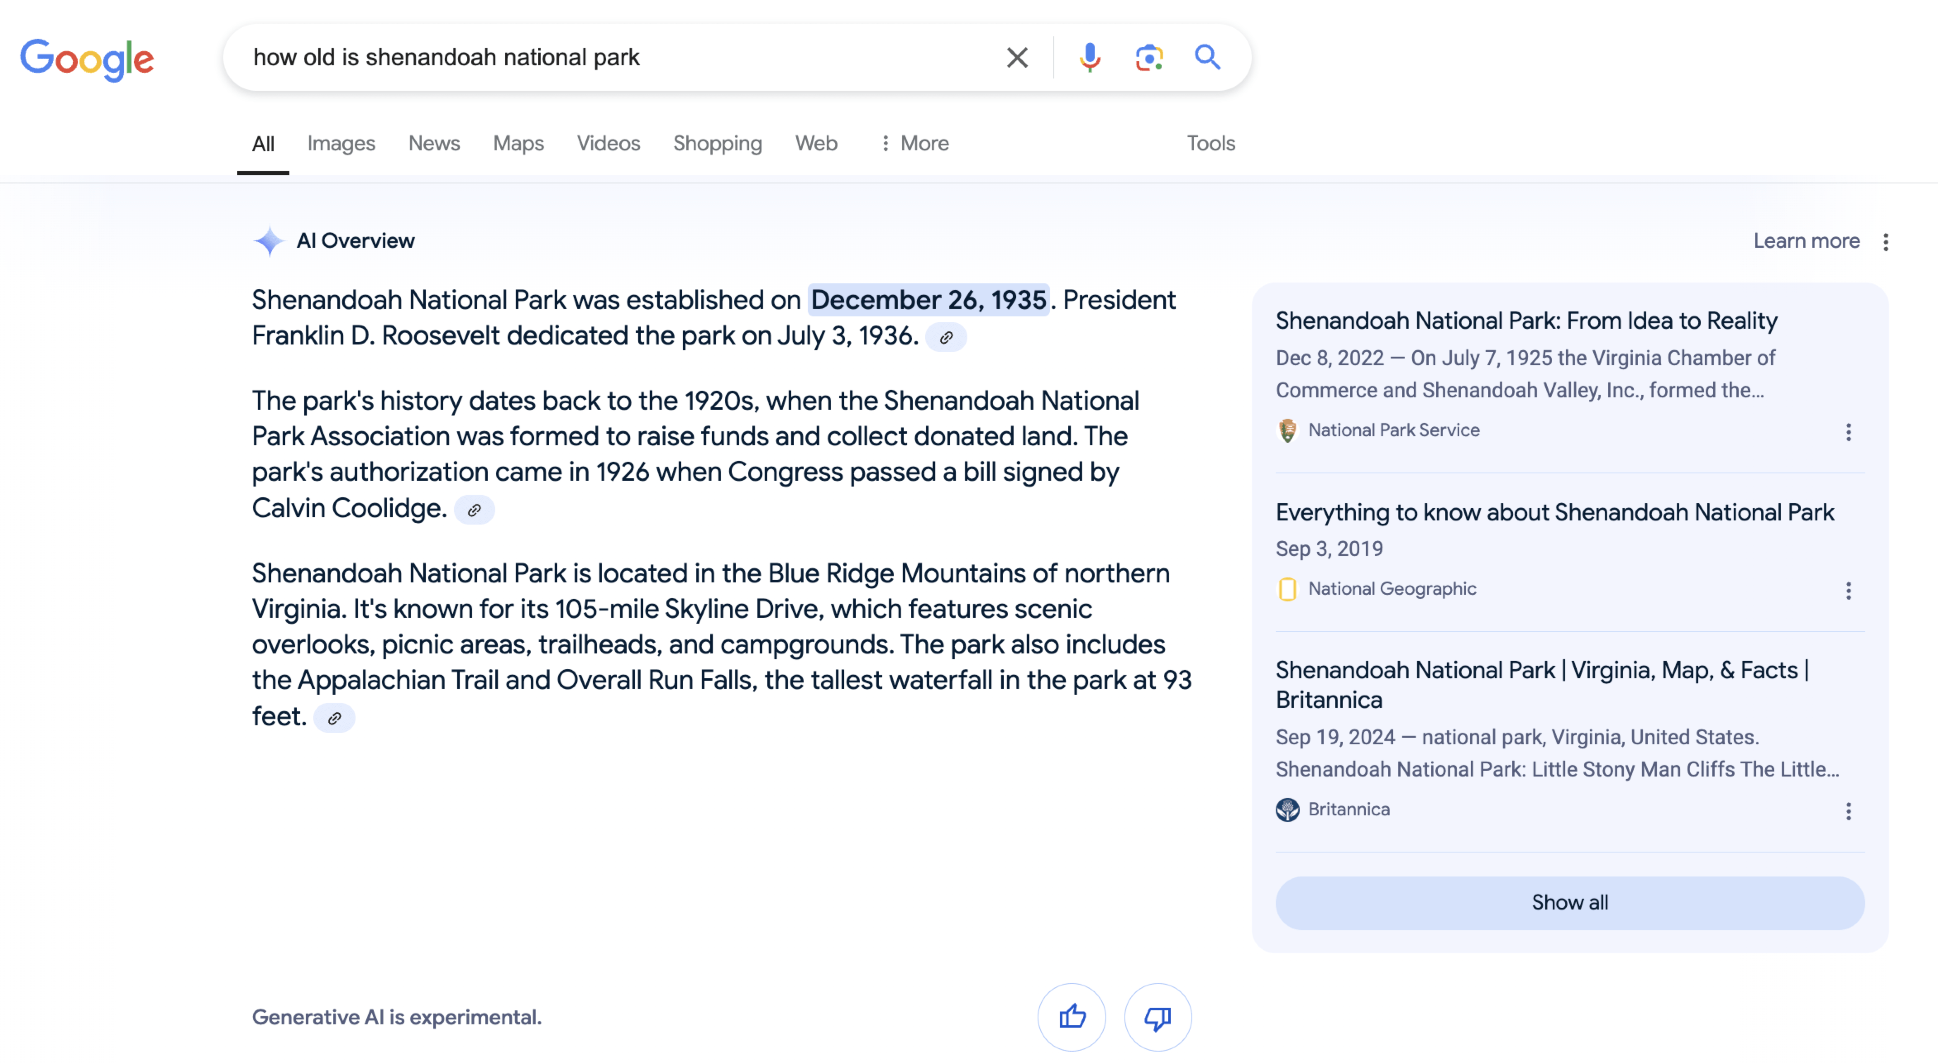Click the 'Generative AI is experimental.' notice

click(x=396, y=1017)
